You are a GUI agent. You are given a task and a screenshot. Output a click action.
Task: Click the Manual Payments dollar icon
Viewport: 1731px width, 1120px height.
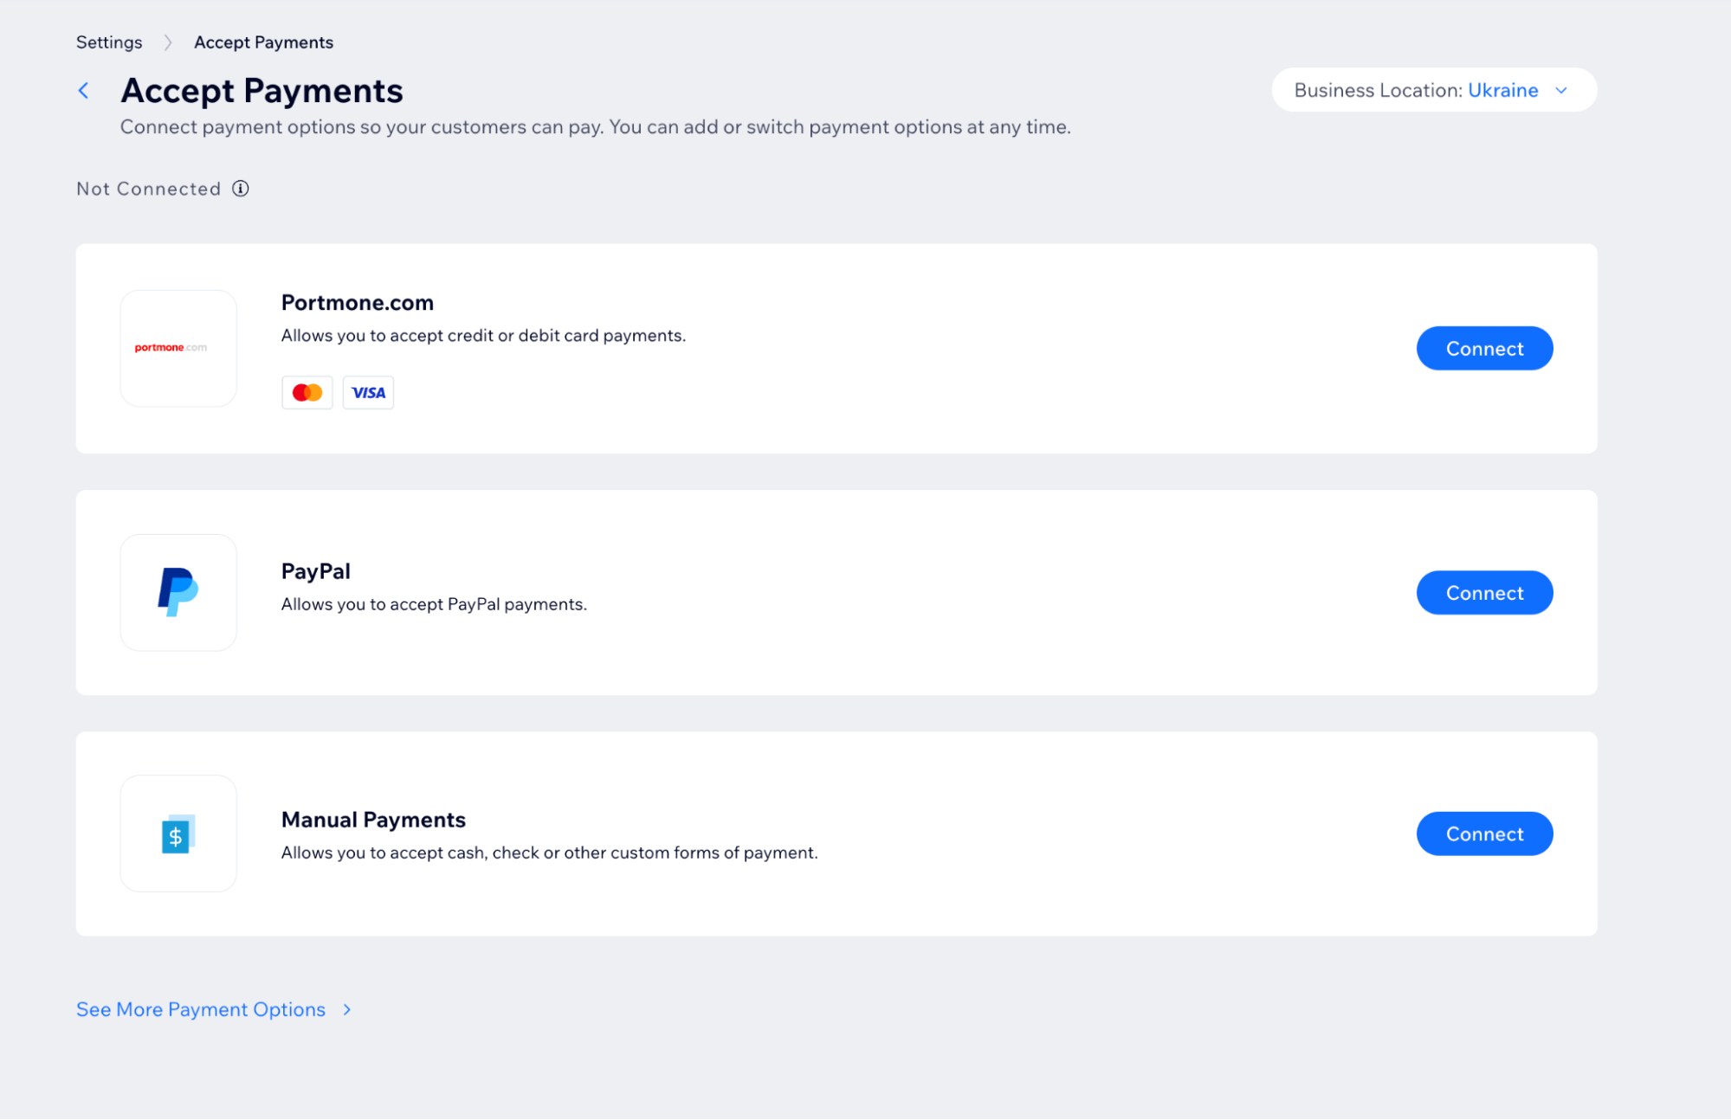coord(178,833)
